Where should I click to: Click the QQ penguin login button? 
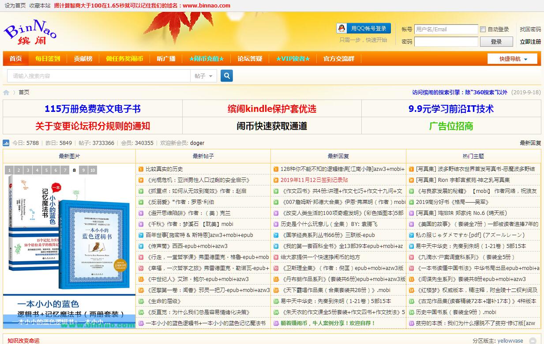point(364,29)
